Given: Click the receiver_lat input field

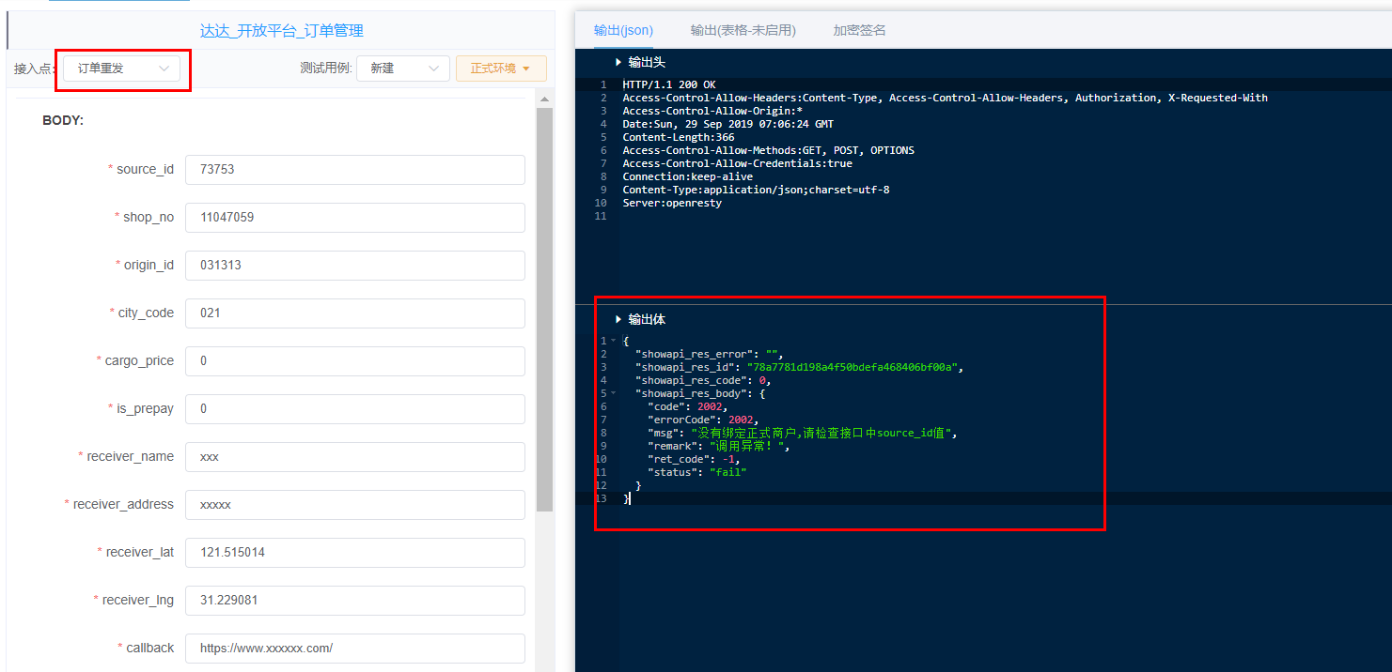Looking at the screenshot, I should [x=355, y=553].
